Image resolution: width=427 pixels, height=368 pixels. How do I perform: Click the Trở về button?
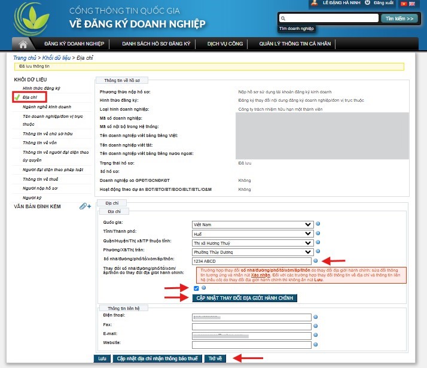(215, 358)
